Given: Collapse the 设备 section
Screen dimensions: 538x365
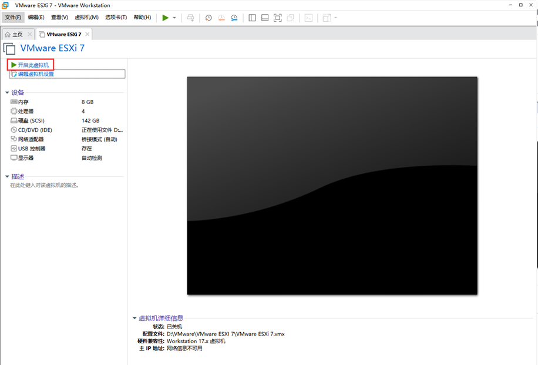Looking at the screenshot, I should (x=7, y=93).
